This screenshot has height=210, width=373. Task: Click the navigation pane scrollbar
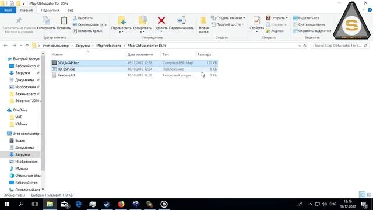coord(43,113)
